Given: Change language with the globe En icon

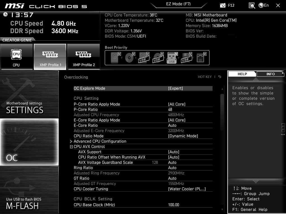Looking at the screenshot, I should [264, 5].
